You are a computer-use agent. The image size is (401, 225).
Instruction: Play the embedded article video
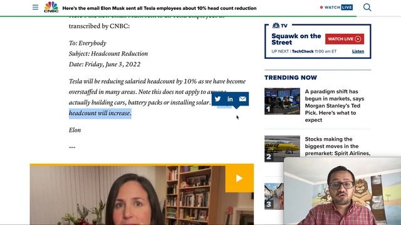tap(239, 178)
